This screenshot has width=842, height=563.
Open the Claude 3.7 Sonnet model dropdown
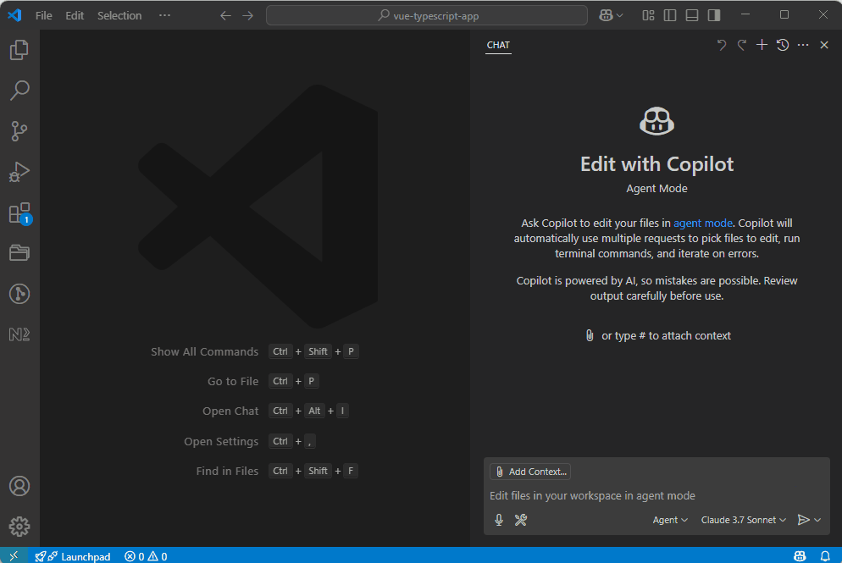point(743,520)
